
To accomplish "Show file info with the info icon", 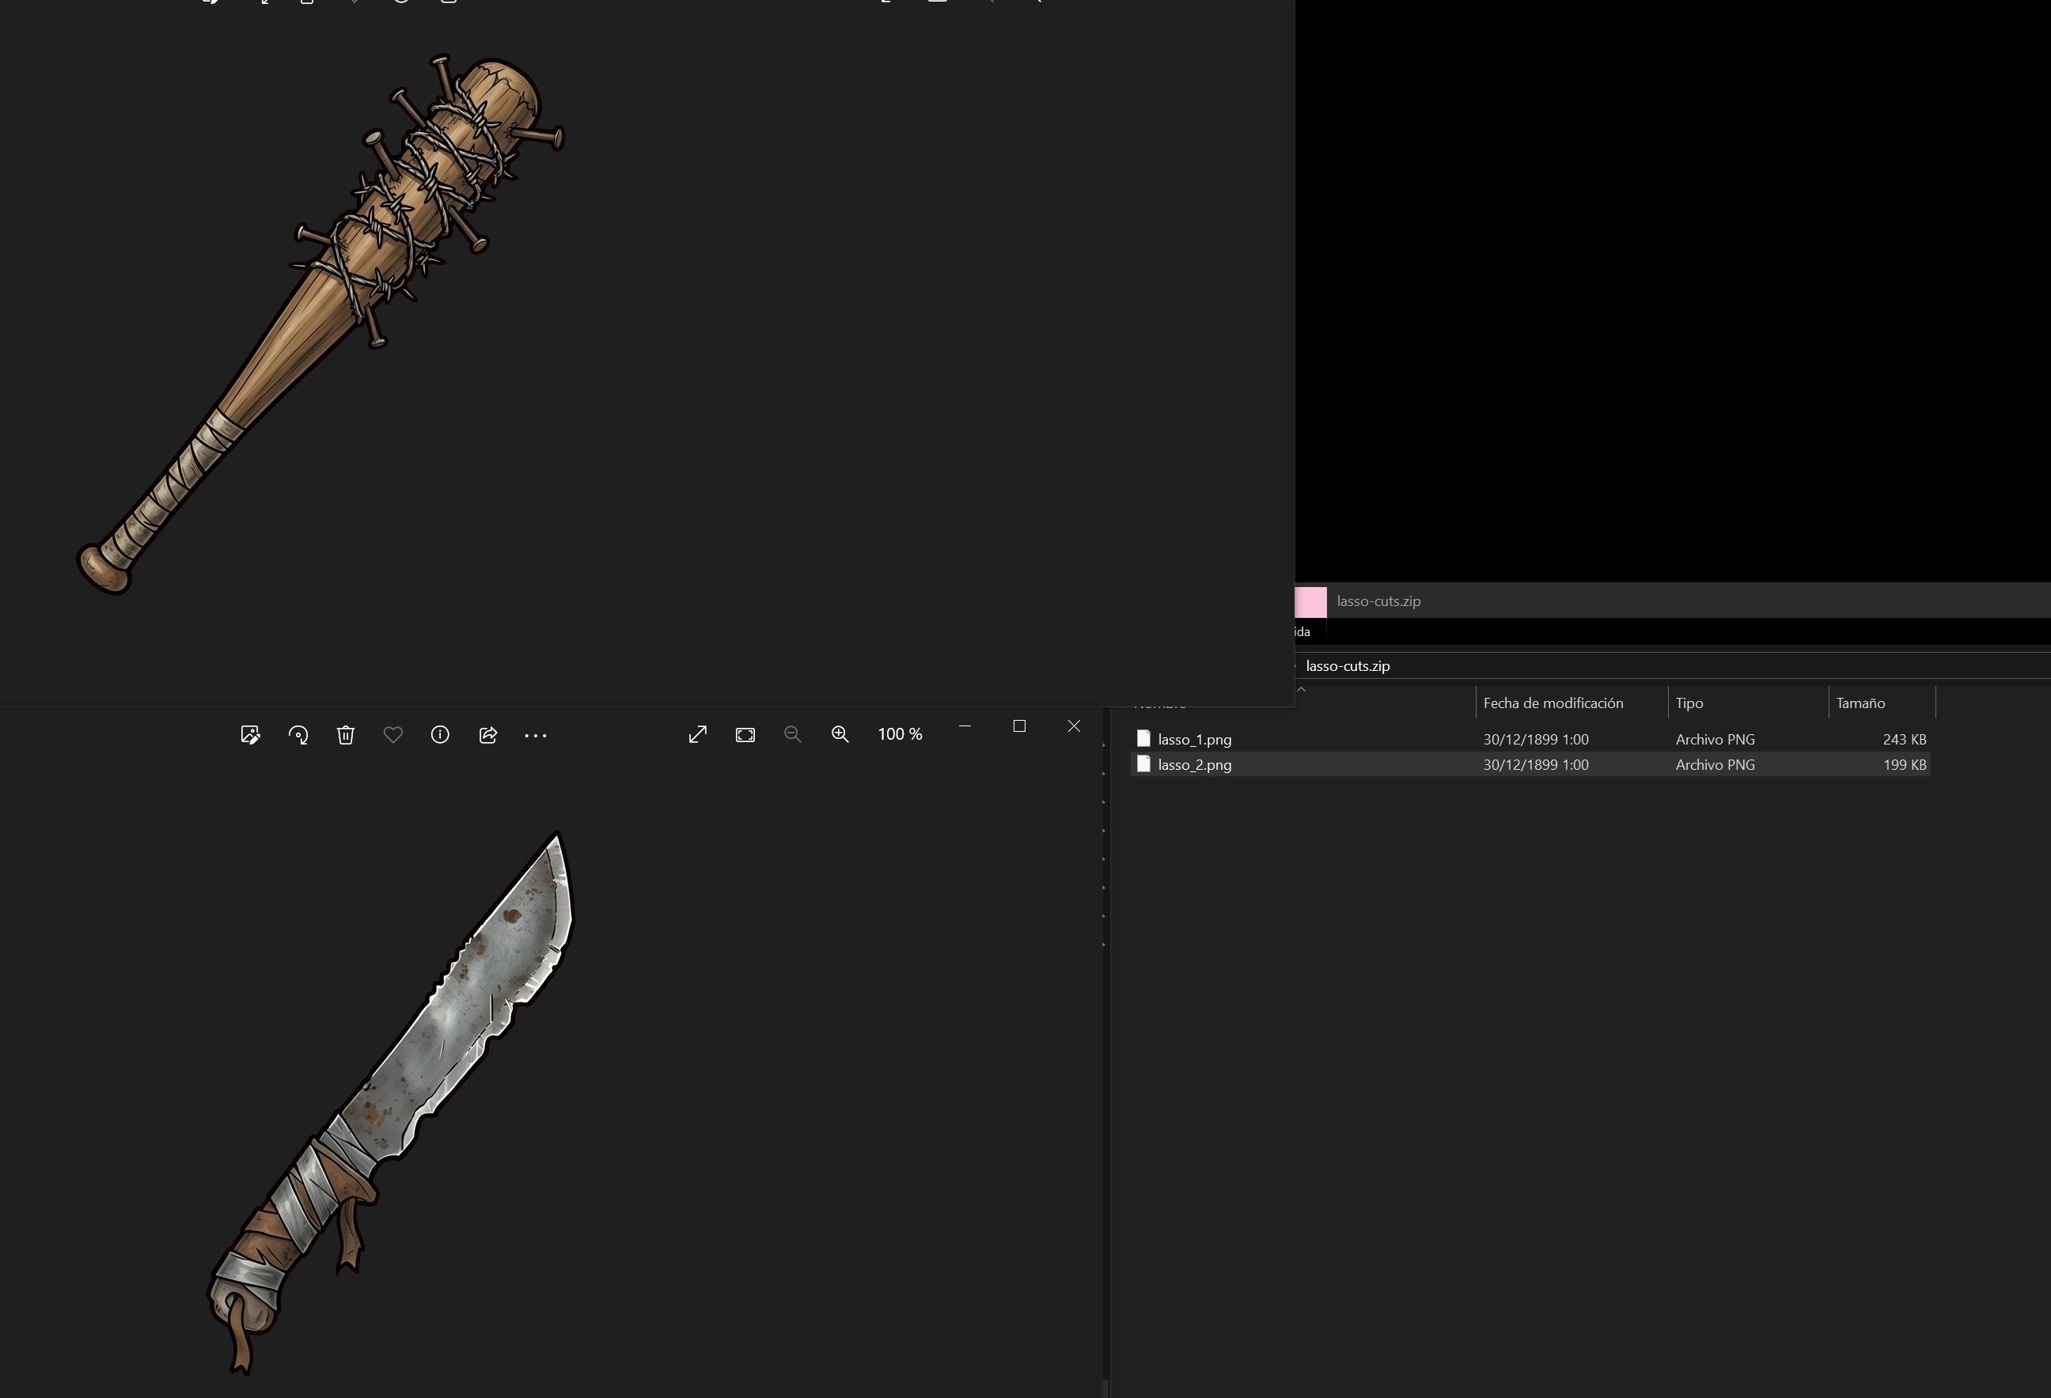I will click(x=441, y=734).
